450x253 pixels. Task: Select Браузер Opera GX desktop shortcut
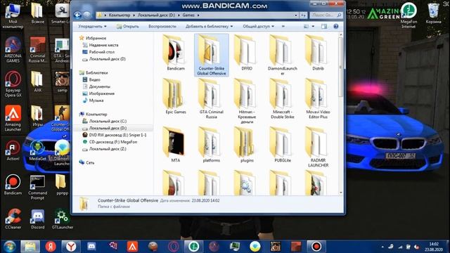pos(13,84)
